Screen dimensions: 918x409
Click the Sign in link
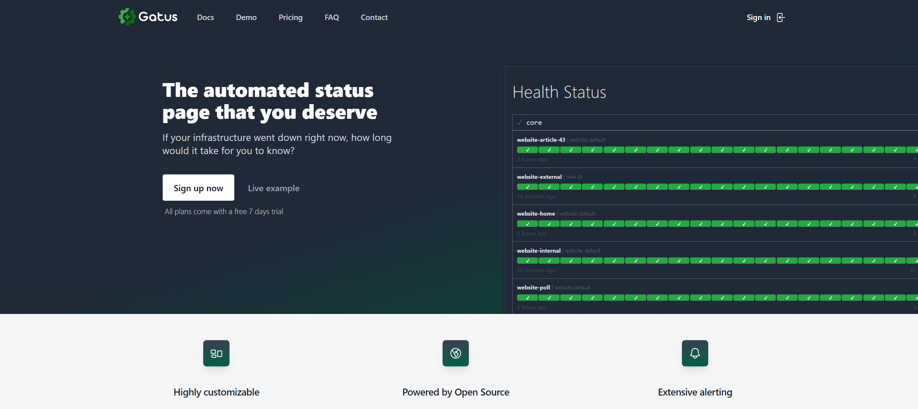758,17
